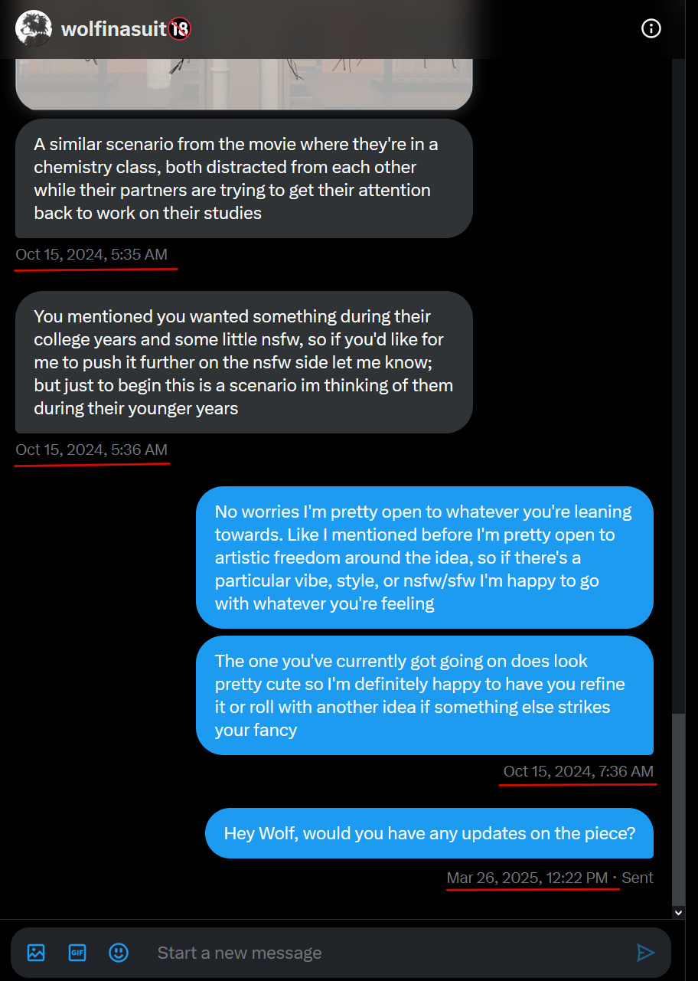
Task: Click the send message arrow
Action: pyautogui.click(x=645, y=953)
